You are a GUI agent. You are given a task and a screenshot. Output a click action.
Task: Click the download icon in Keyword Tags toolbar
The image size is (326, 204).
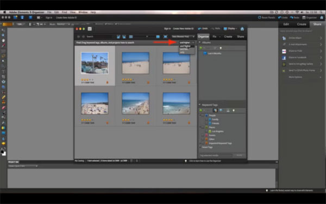pos(228,110)
